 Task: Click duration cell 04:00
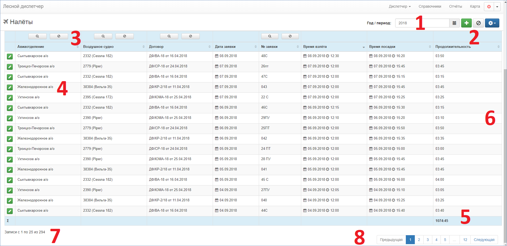point(468,180)
